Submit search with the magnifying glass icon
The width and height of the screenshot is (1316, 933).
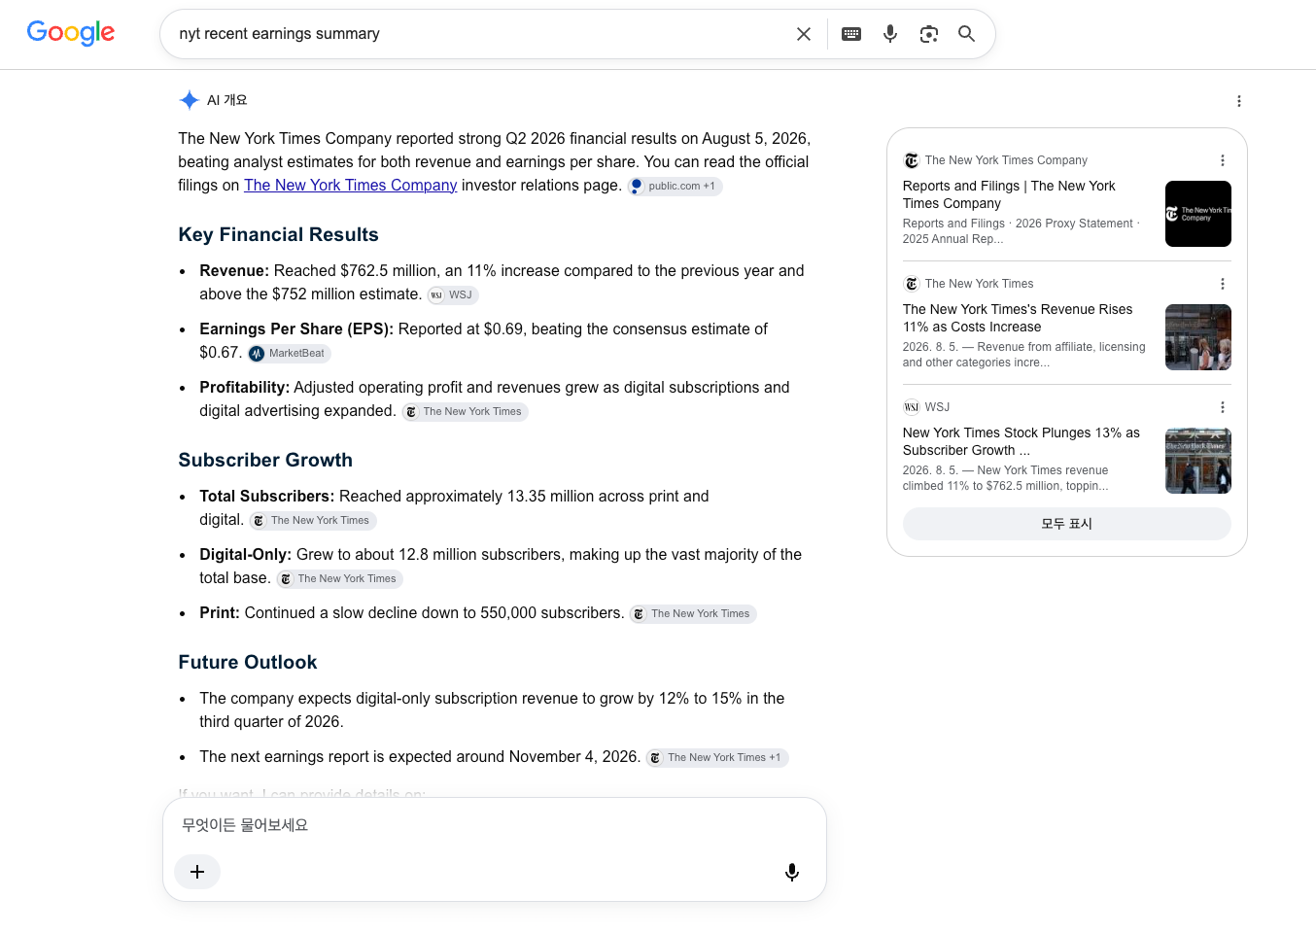pyautogui.click(x=967, y=34)
